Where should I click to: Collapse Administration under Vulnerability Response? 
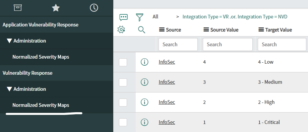tap(9, 89)
